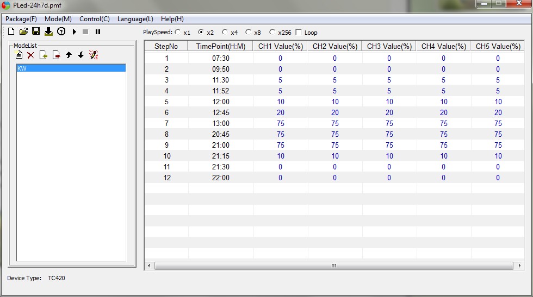Click the TC420 device type text
The image size is (533, 297).
(x=57, y=278)
